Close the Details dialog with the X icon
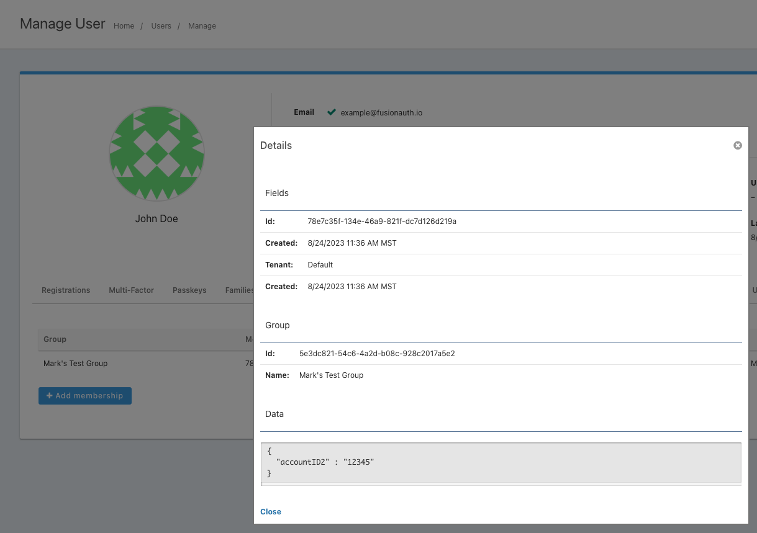The width and height of the screenshot is (757, 533). pyautogui.click(x=738, y=145)
